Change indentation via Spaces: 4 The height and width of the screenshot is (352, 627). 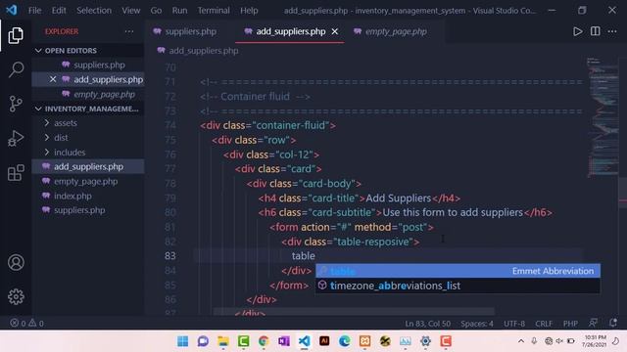tap(477, 324)
